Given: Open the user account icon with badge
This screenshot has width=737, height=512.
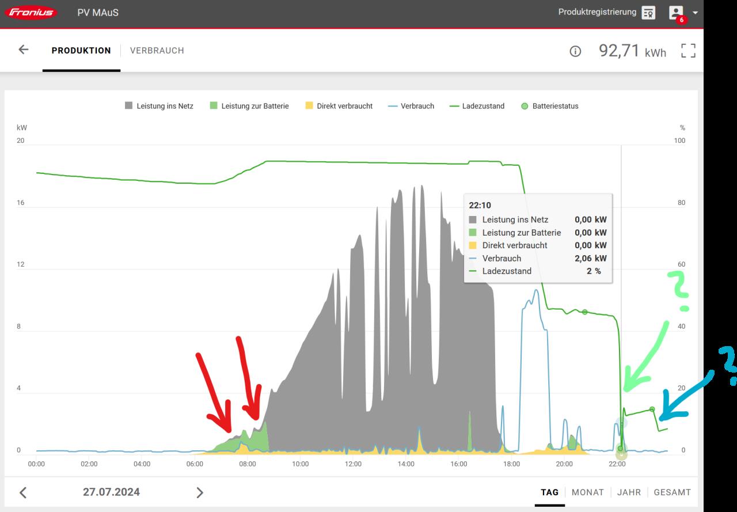Looking at the screenshot, I should [x=676, y=13].
